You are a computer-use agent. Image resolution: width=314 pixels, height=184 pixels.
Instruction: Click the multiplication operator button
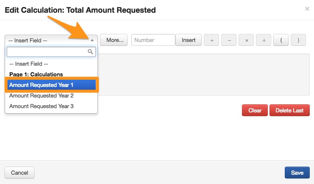247,40
